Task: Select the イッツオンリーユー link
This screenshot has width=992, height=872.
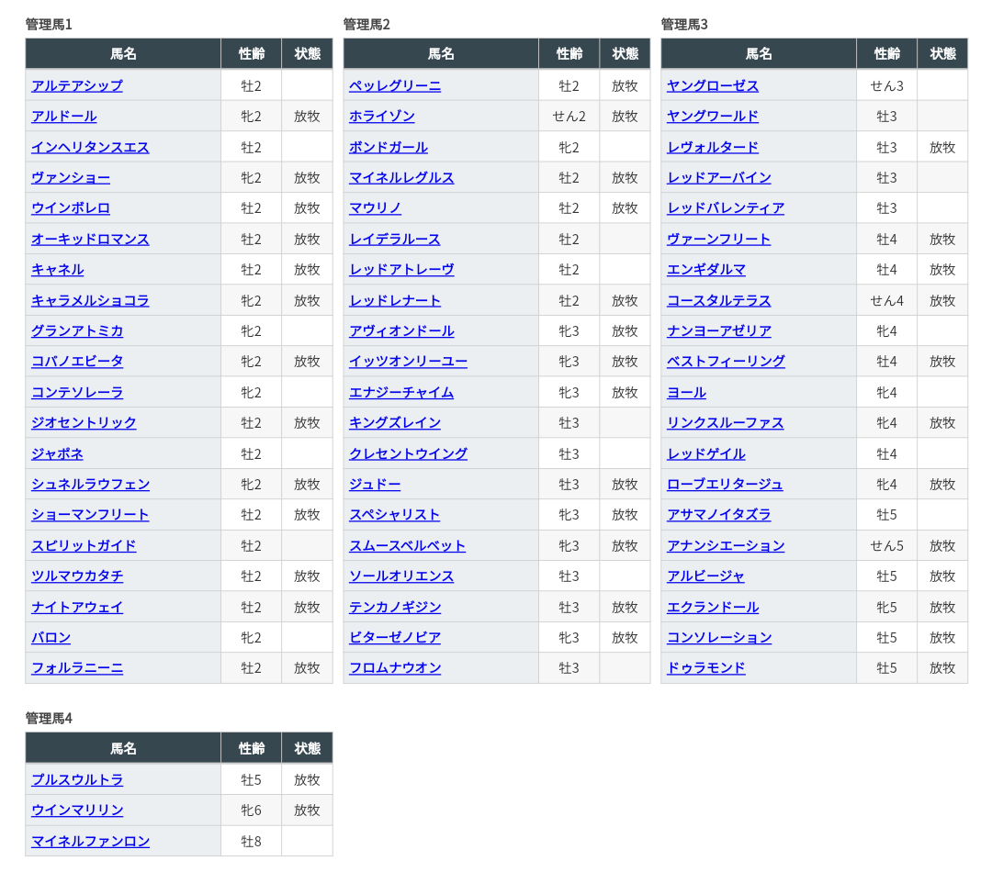Action: coord(408,361)
